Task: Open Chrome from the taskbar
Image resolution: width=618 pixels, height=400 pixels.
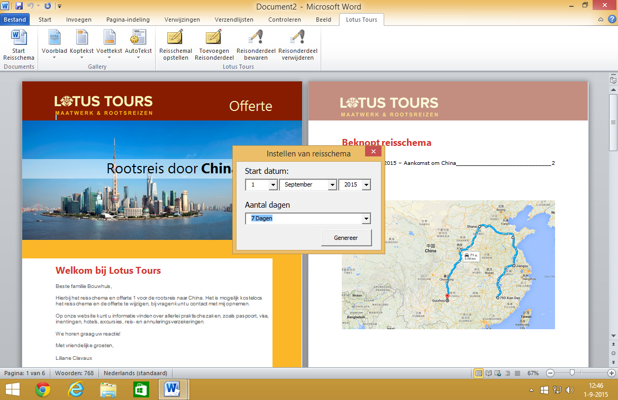Action: point(43,390)
